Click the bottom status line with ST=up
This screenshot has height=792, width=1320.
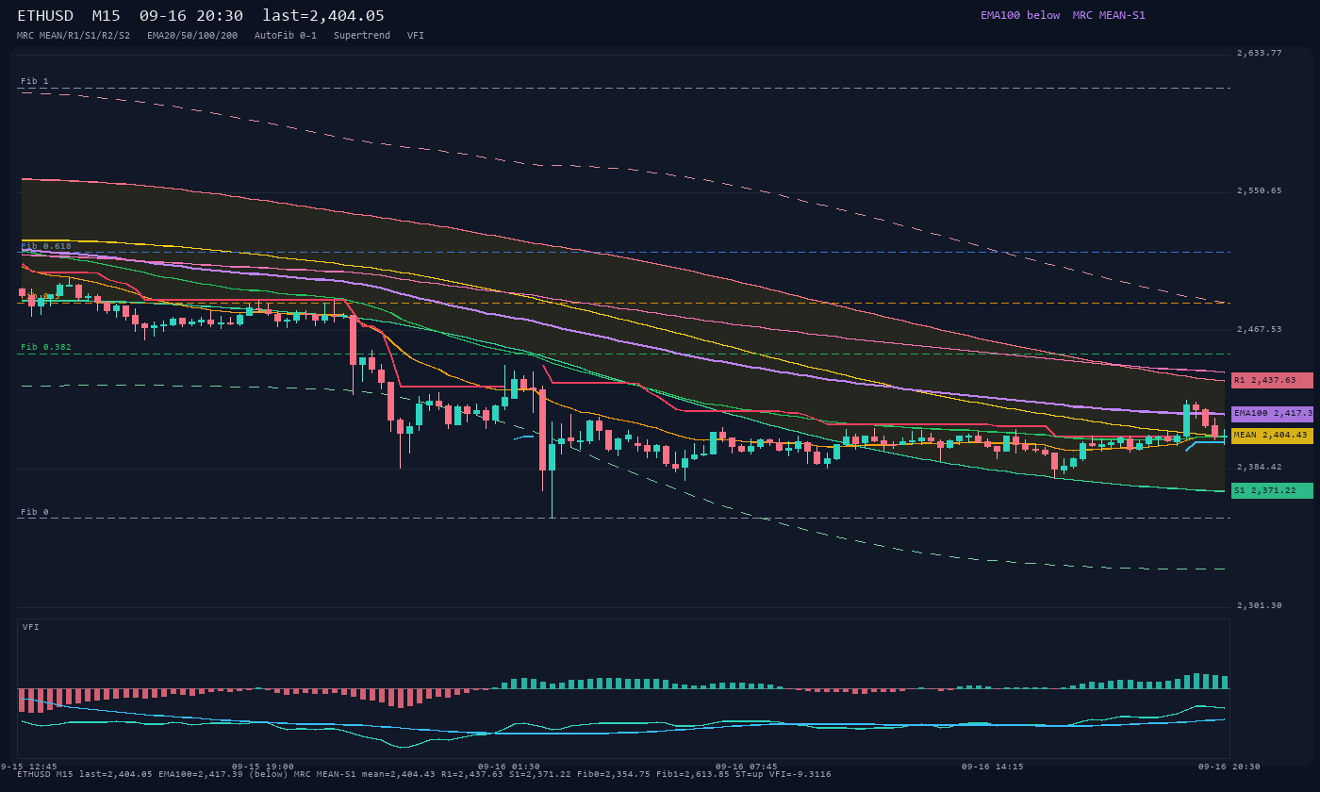(424, 775)
